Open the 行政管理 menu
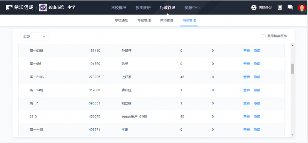The image size is (308, 143). coord(167,8)
